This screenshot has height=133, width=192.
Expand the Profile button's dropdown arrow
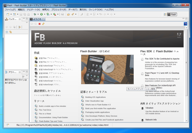(x=51, y=14)
